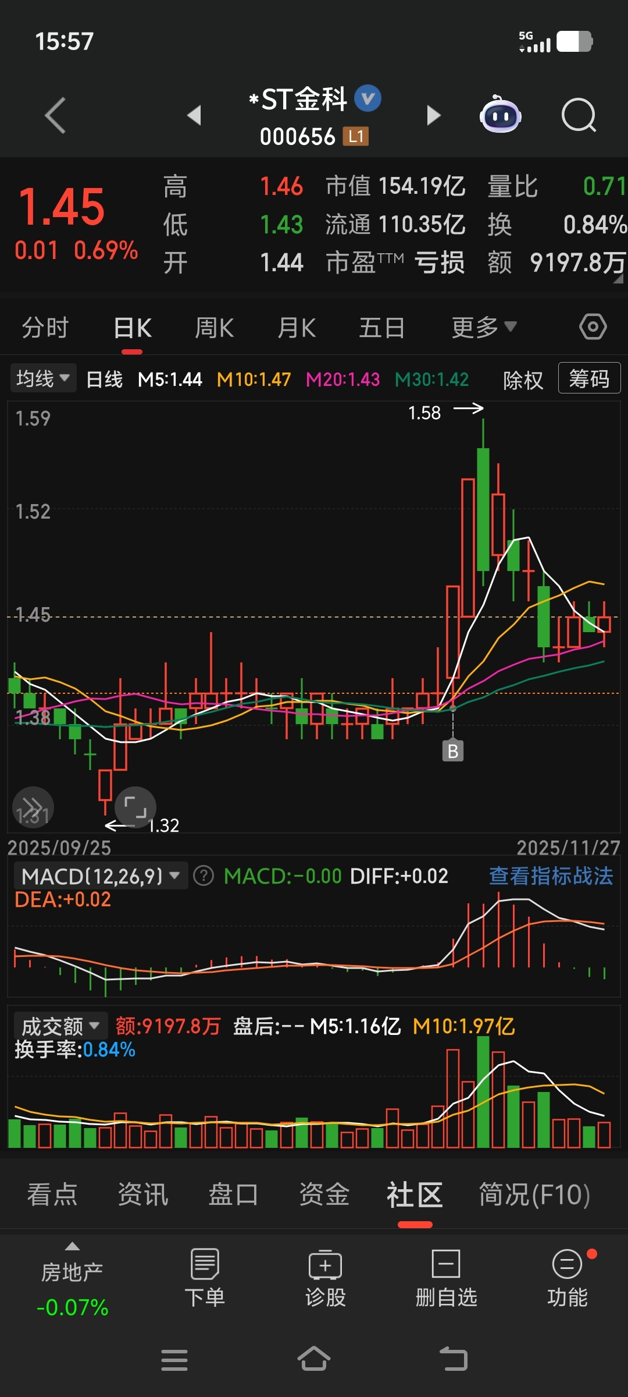Tap the back arrow icon
This screenshot has width=628, height=1397.
55,115
